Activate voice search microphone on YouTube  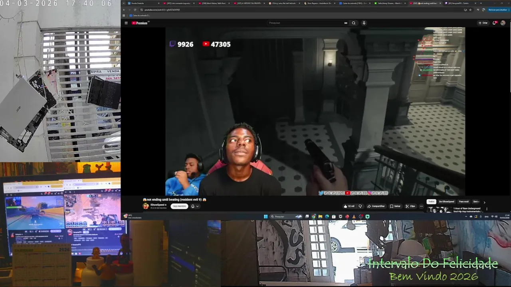(364, 23)
